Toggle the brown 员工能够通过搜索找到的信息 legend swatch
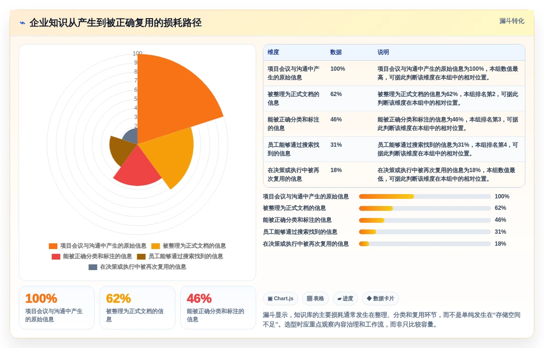The height and width of the screenshot is (348, 544). [x=141, y=257]
